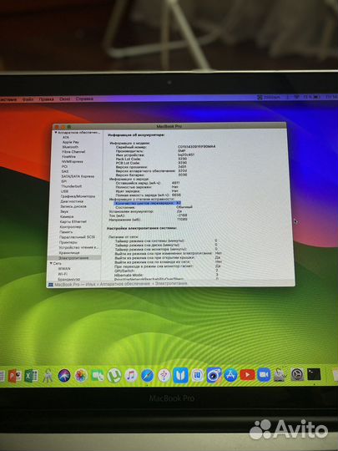Select SATA/SATA Express in the sidebar
Viewport: 338px width, 451px height.
click(78, 176)
